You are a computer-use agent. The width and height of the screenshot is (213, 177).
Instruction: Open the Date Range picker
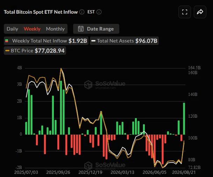(x=96, y=29)
